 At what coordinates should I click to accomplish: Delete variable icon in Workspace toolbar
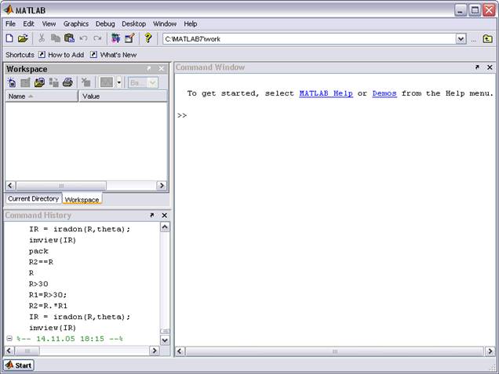coord(86,82)
